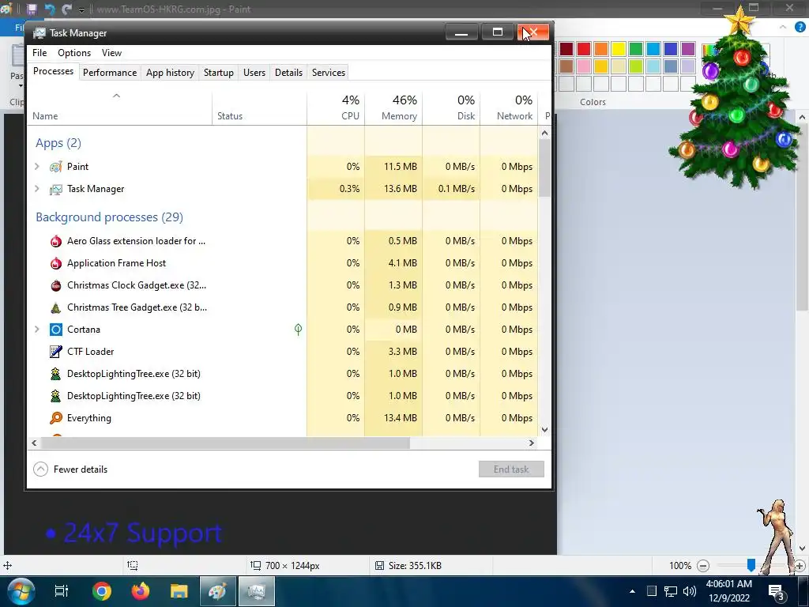Switch to Paint via taskbar icon
This screenshot has width=809, height=607.
pyautogui.click(x=217, y=591)
